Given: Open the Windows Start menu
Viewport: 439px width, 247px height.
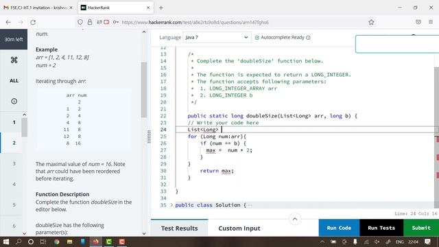Looking at the screenshot, I should (6, 242).
